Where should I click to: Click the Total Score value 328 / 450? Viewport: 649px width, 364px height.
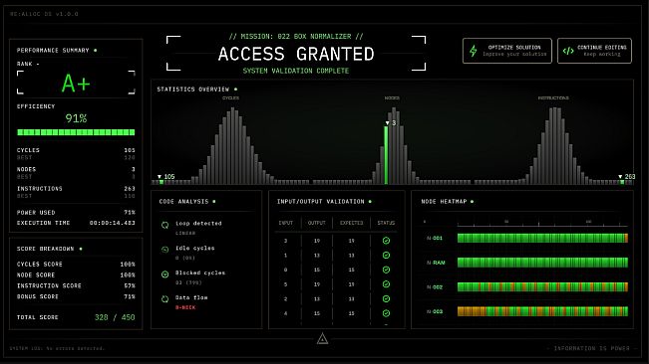click(115, 317)
